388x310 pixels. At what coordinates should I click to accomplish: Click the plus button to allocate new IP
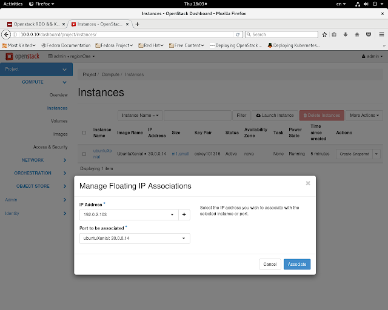[184, 214]
